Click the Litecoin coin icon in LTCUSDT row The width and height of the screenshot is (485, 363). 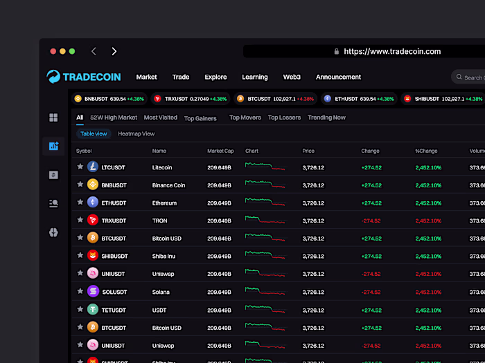click(x=93, y=167)
